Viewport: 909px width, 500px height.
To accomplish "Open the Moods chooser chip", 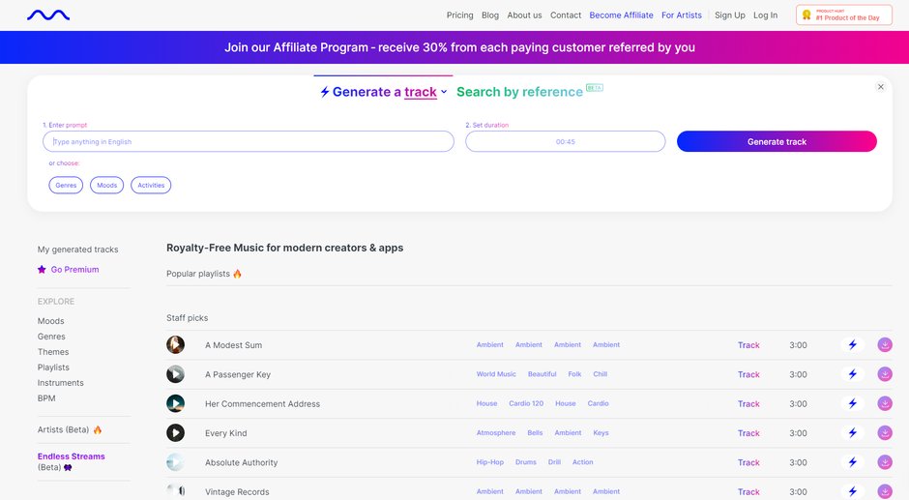I will point(106,185).
